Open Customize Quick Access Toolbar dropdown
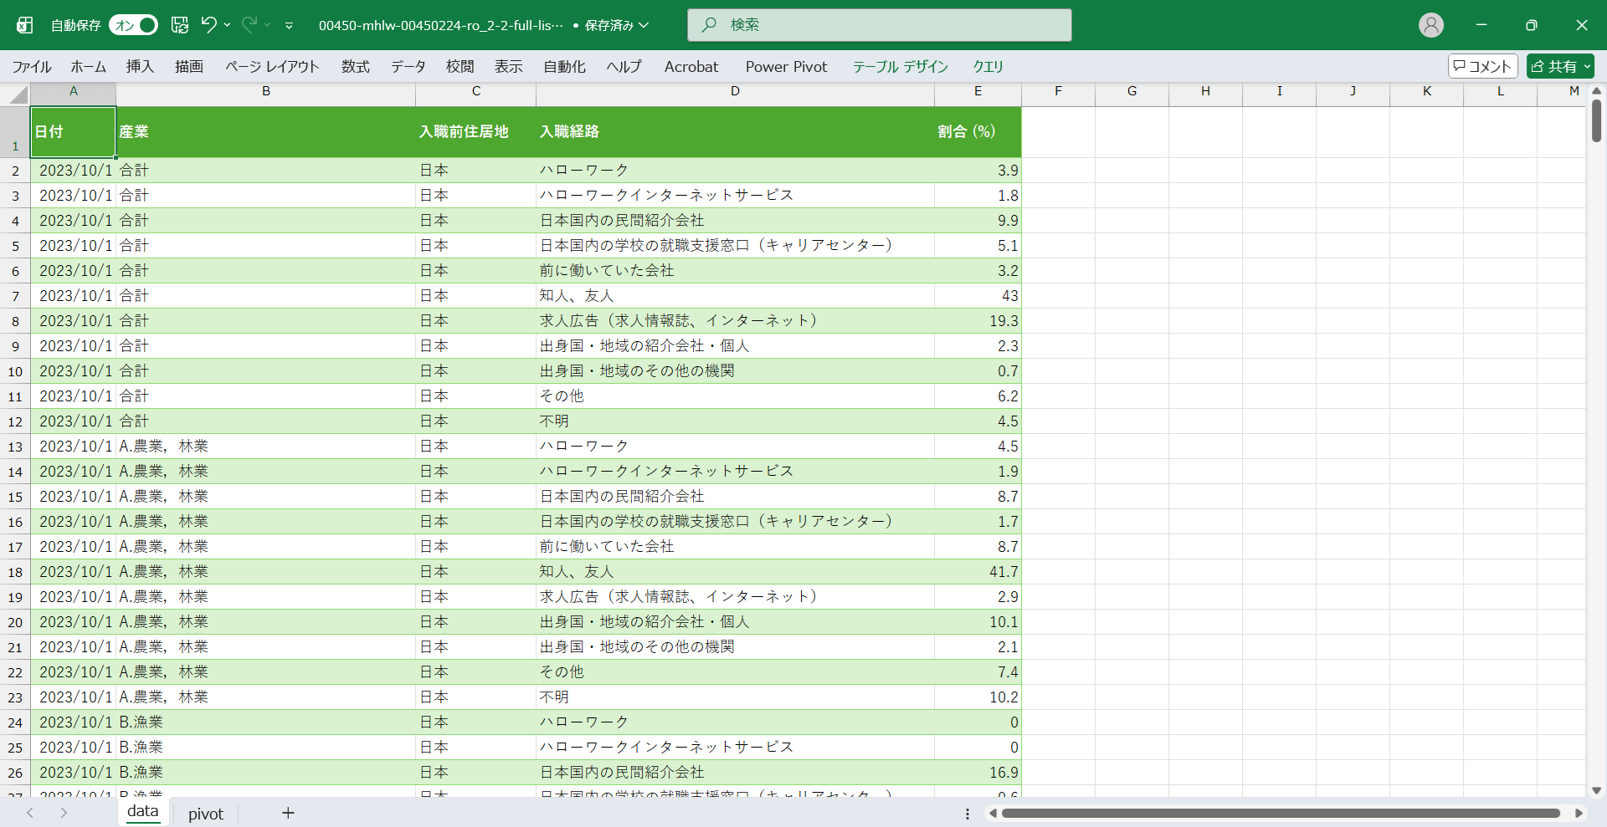Screen dimensions: 1607x827 tap(289, 26)
